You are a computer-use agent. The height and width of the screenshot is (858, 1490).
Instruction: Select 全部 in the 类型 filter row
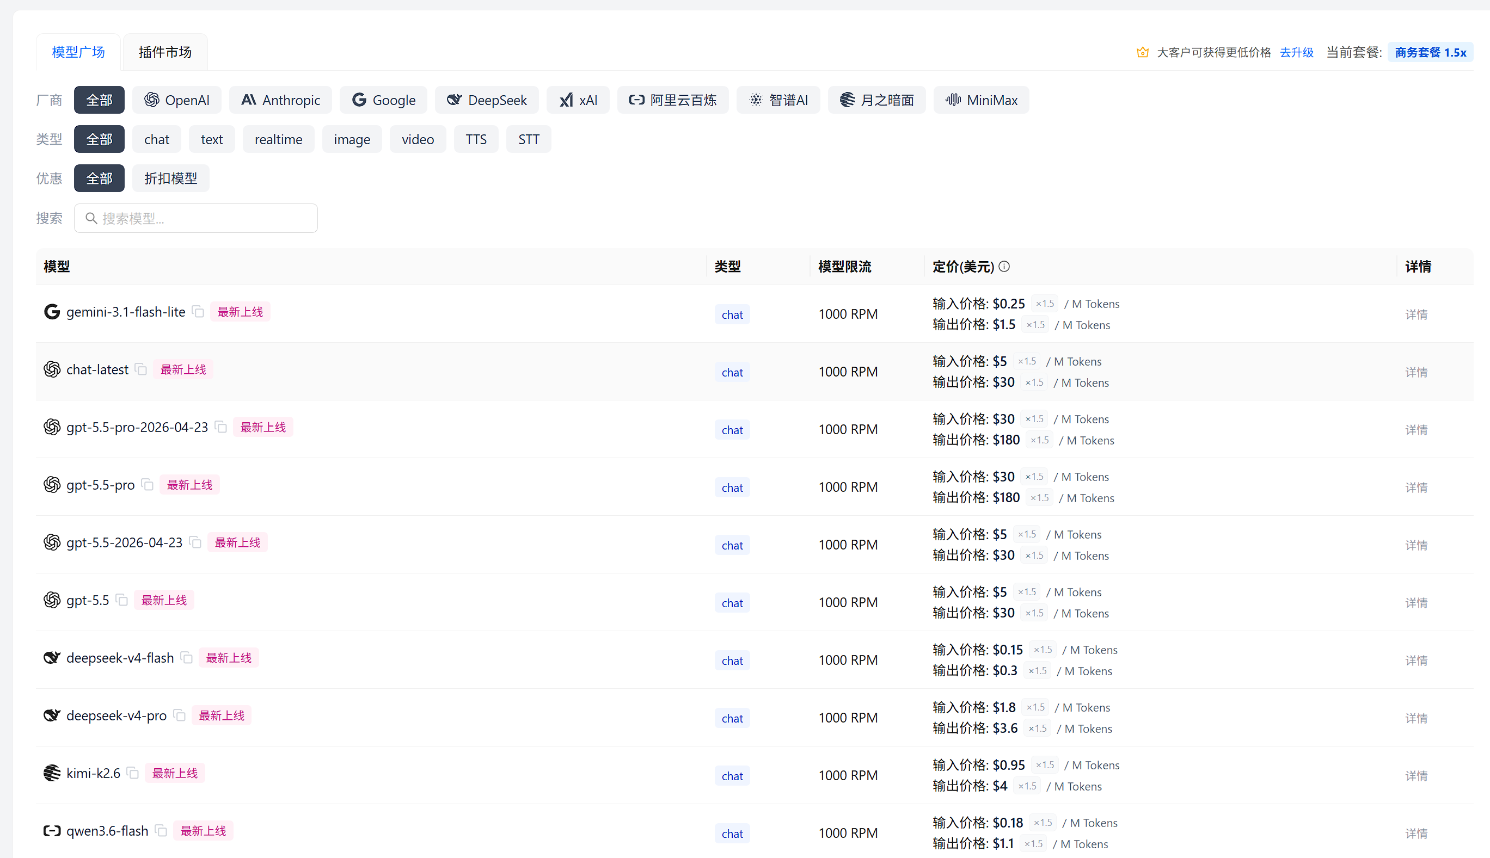(x=99, y=140)
